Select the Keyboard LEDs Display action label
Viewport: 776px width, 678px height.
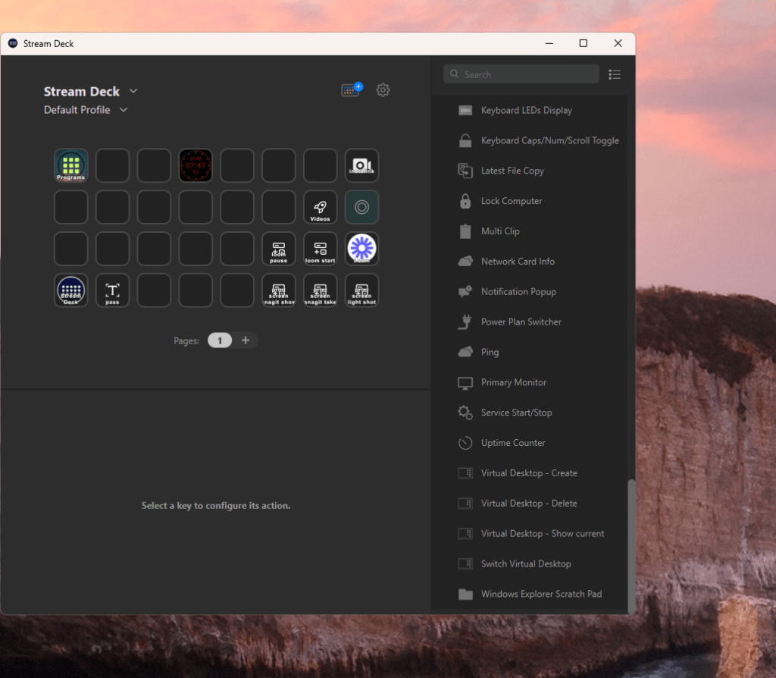pos(527,111)
